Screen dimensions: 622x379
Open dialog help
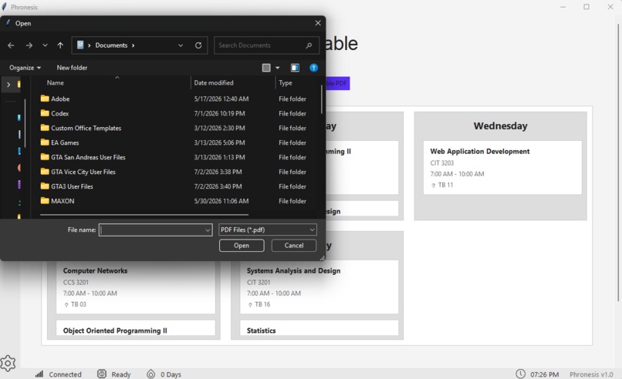click(x=313, y=68)
